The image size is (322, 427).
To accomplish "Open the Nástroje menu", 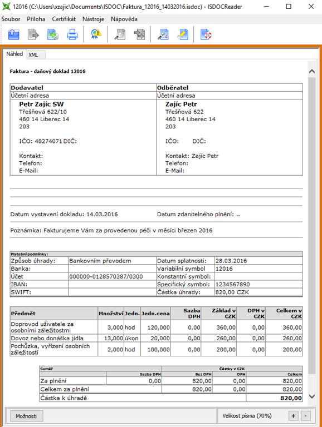I will (x=94, y=19).
